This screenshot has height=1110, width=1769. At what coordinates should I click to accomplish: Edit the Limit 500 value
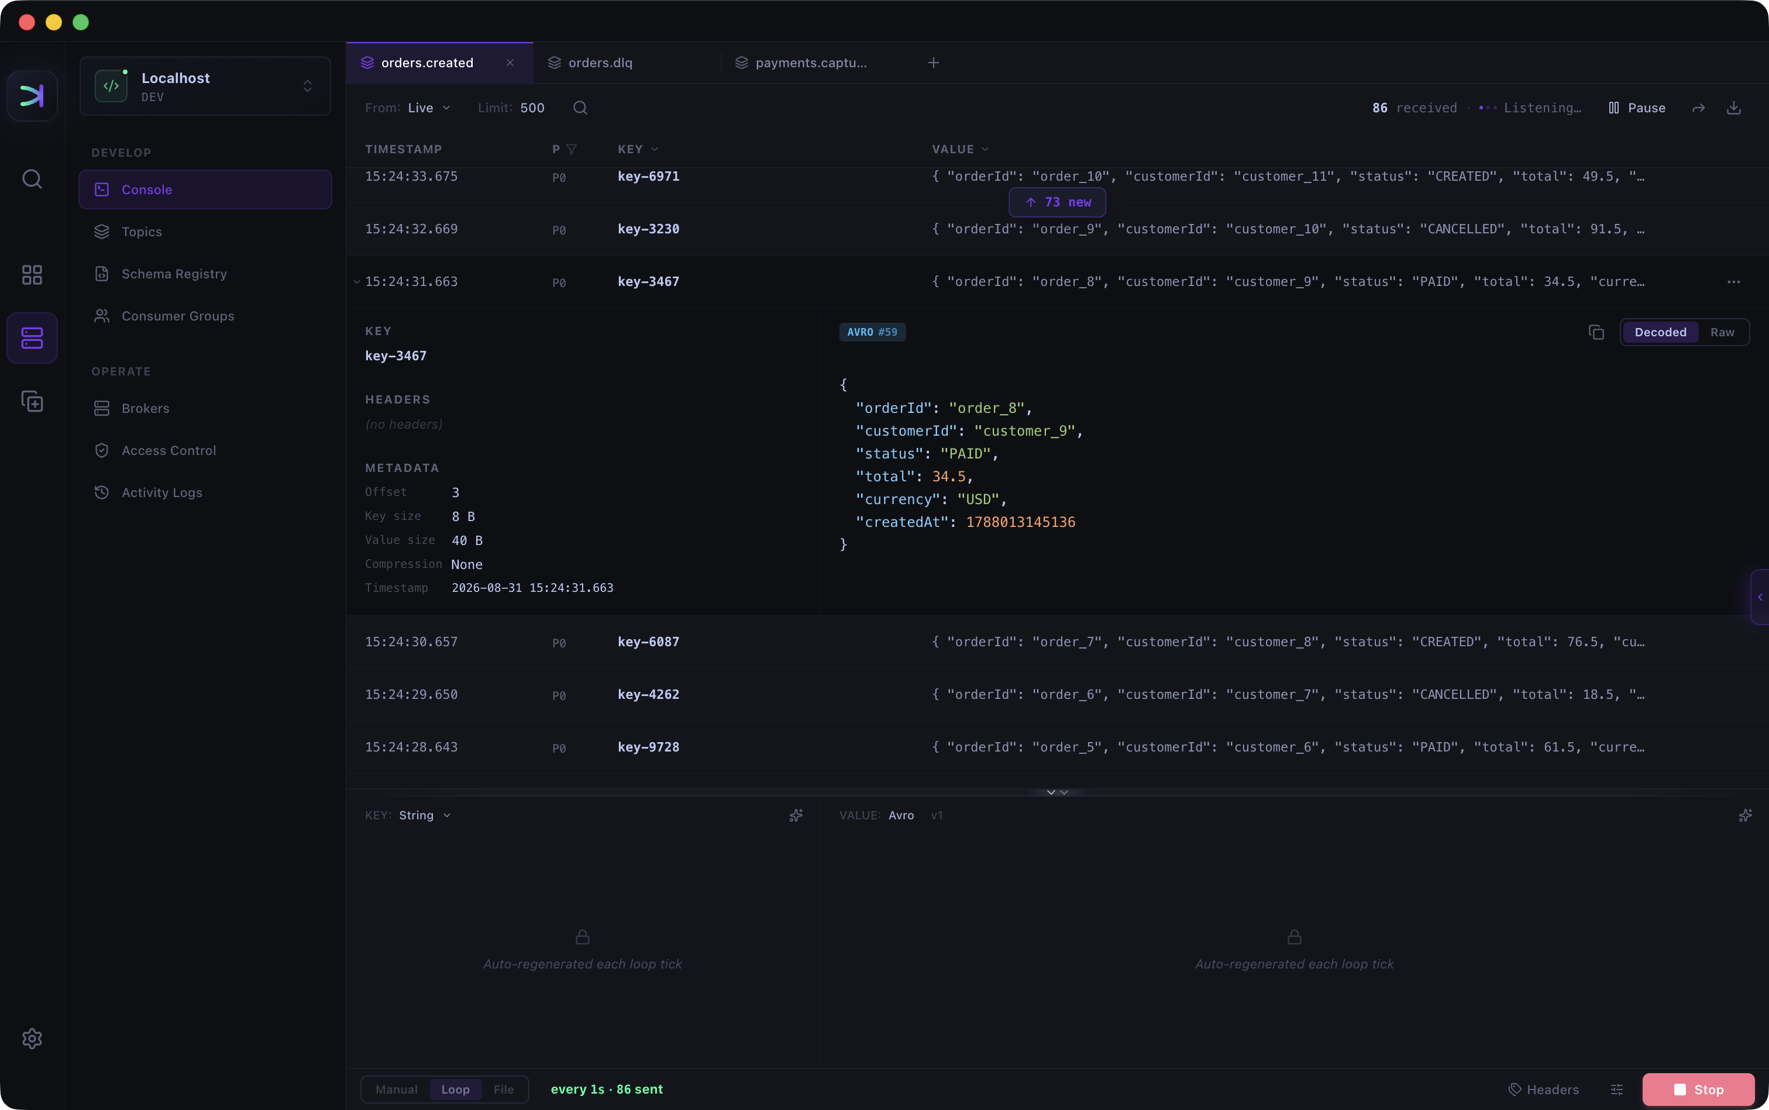pos(532,108)
